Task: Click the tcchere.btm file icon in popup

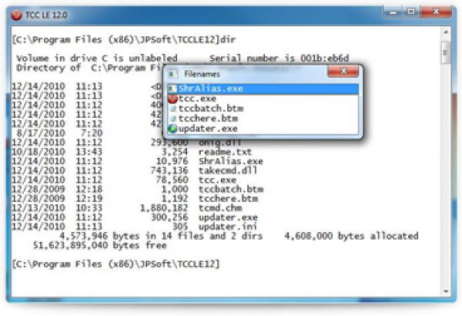Action: point(173,119)
